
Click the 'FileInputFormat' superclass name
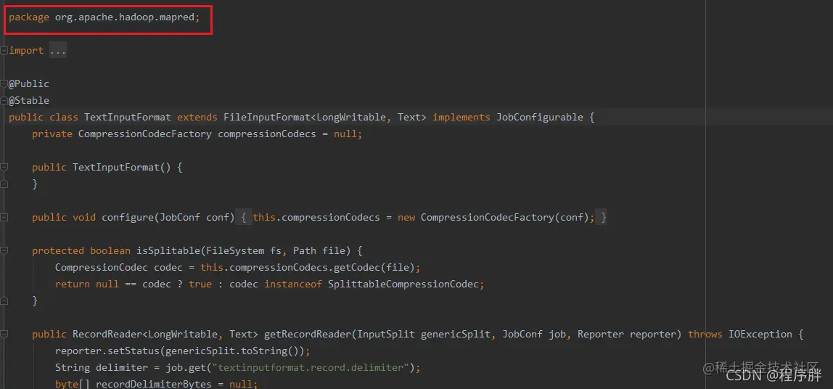coord(267,117)
